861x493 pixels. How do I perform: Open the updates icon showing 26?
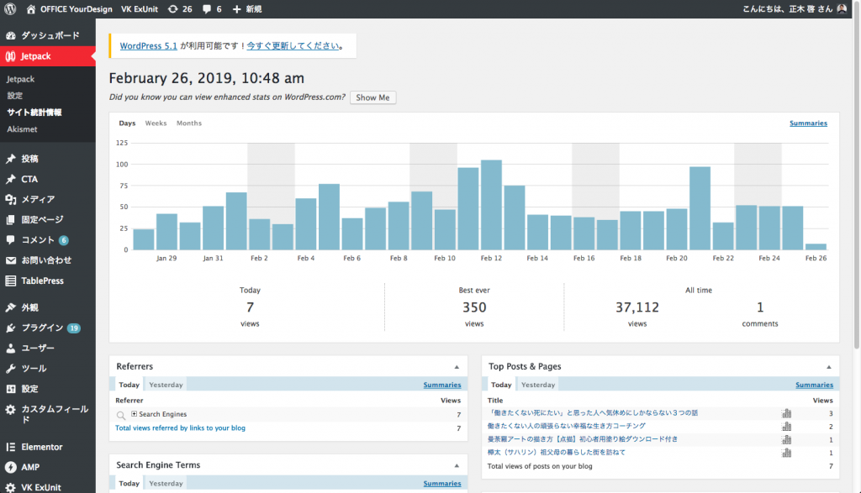[172, 9]
